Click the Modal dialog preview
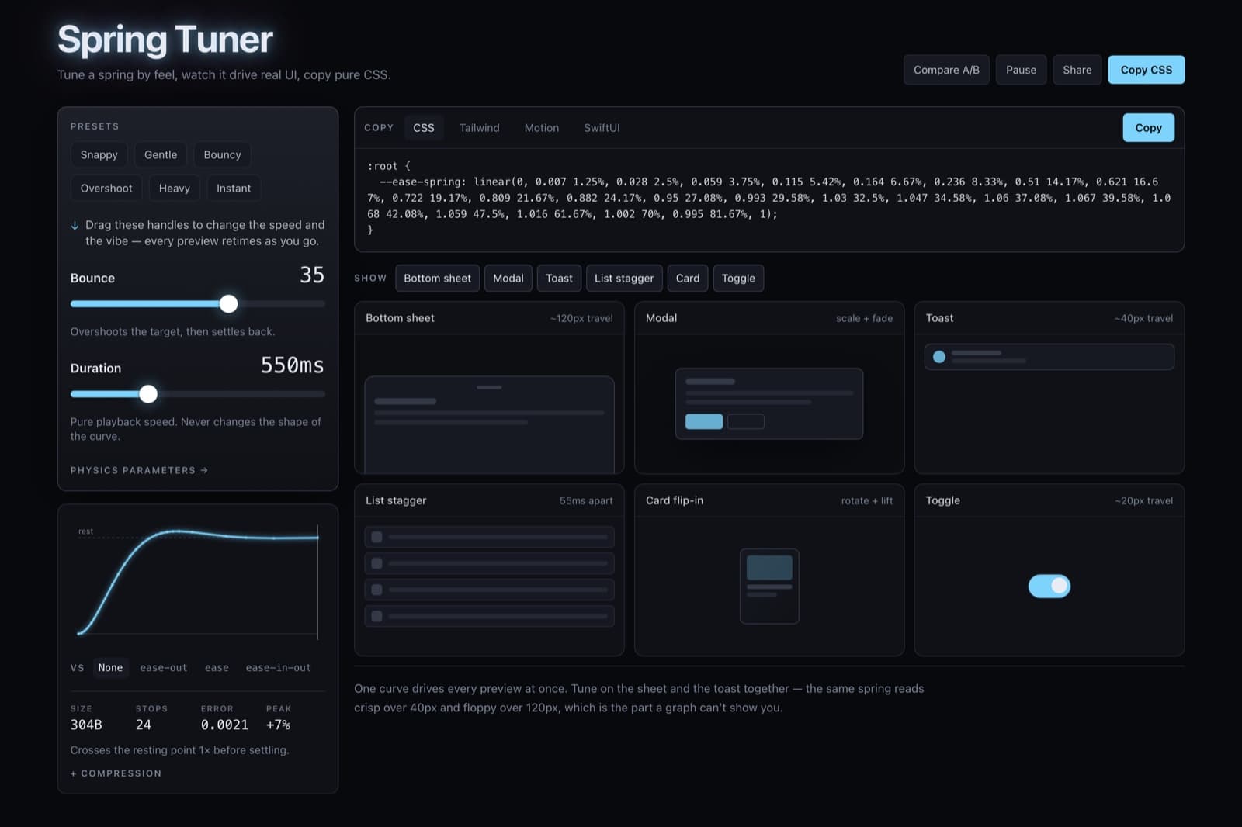1242x827 pixels. click(x=769, y=404)
